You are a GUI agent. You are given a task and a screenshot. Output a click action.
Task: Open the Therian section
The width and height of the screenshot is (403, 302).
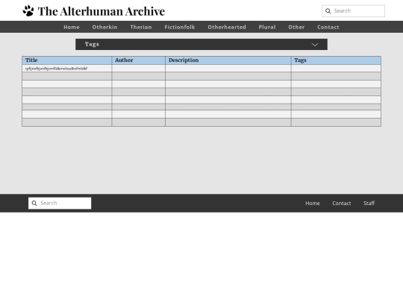click(x=141, y=28)
